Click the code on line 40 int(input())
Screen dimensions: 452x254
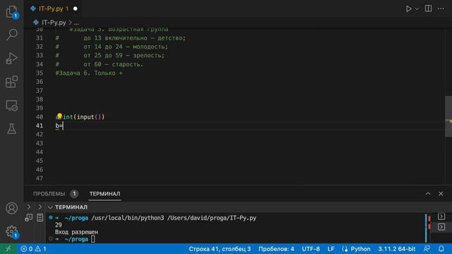pyautogui.click(x=83, y=117)
